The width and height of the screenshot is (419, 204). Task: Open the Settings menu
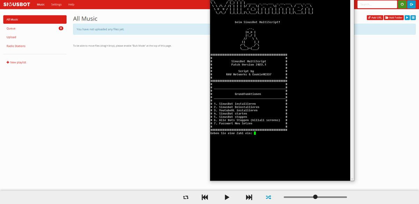(56, 5)
